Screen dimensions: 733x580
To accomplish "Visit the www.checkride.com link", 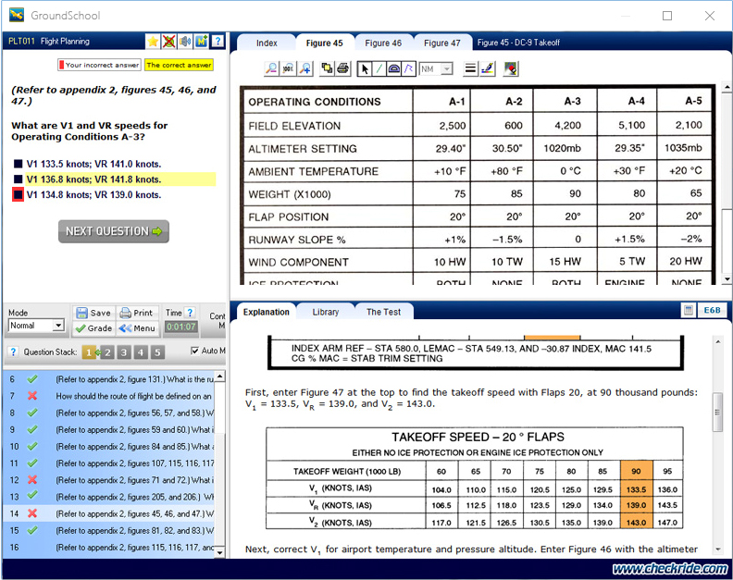I will coord(670,568).
